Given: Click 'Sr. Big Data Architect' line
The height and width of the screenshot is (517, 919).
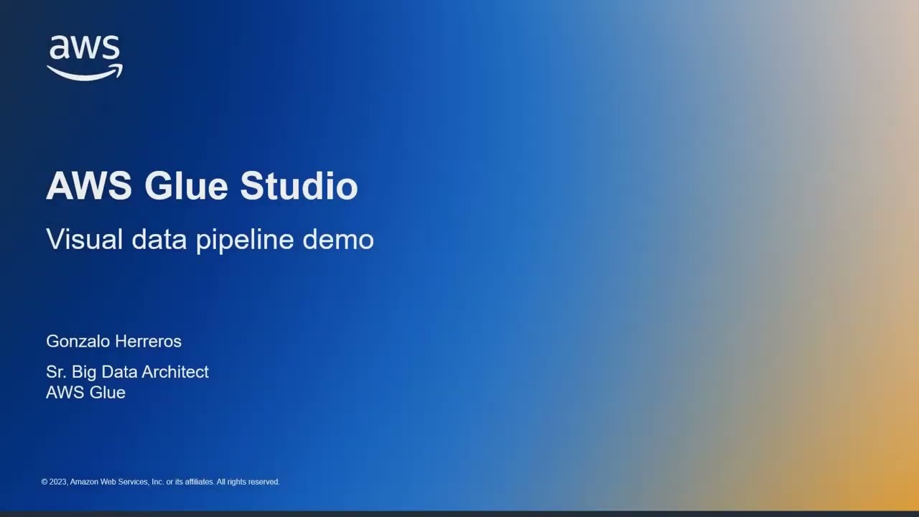Looking at the screenshot, I should pos(127,372).
